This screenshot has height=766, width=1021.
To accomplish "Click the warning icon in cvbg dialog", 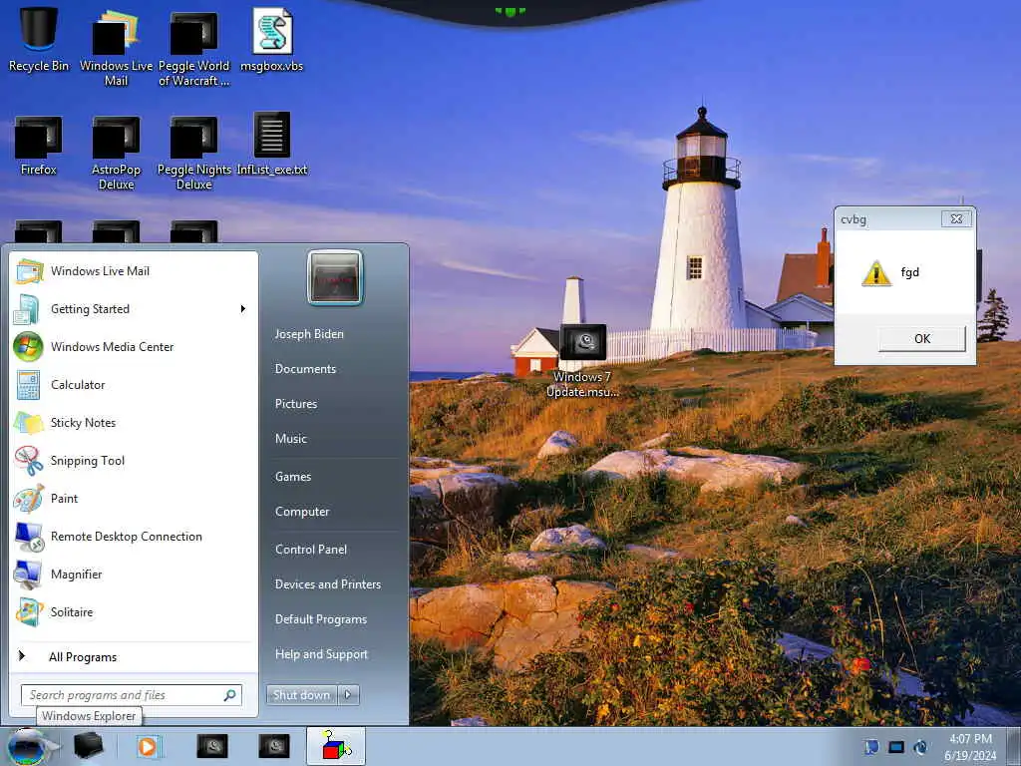I will (876, 273).
